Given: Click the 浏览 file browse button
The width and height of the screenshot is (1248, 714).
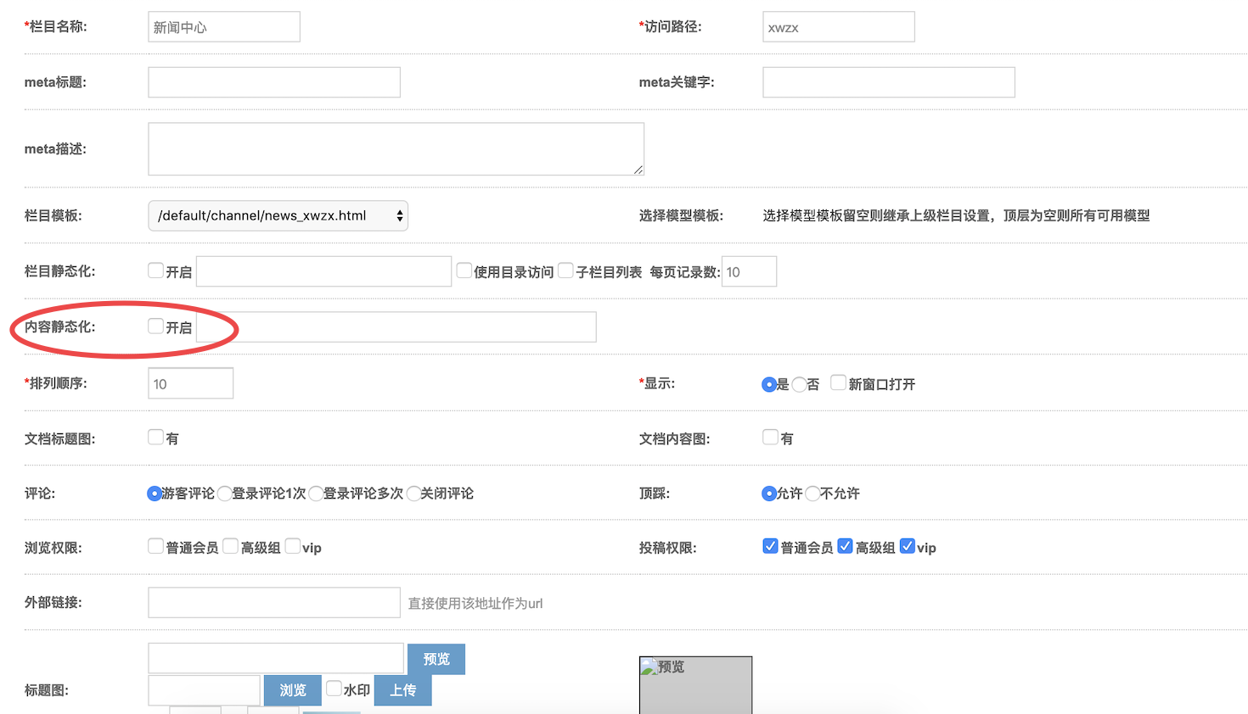Looking at the screenshot, I should tap(292, 690).
